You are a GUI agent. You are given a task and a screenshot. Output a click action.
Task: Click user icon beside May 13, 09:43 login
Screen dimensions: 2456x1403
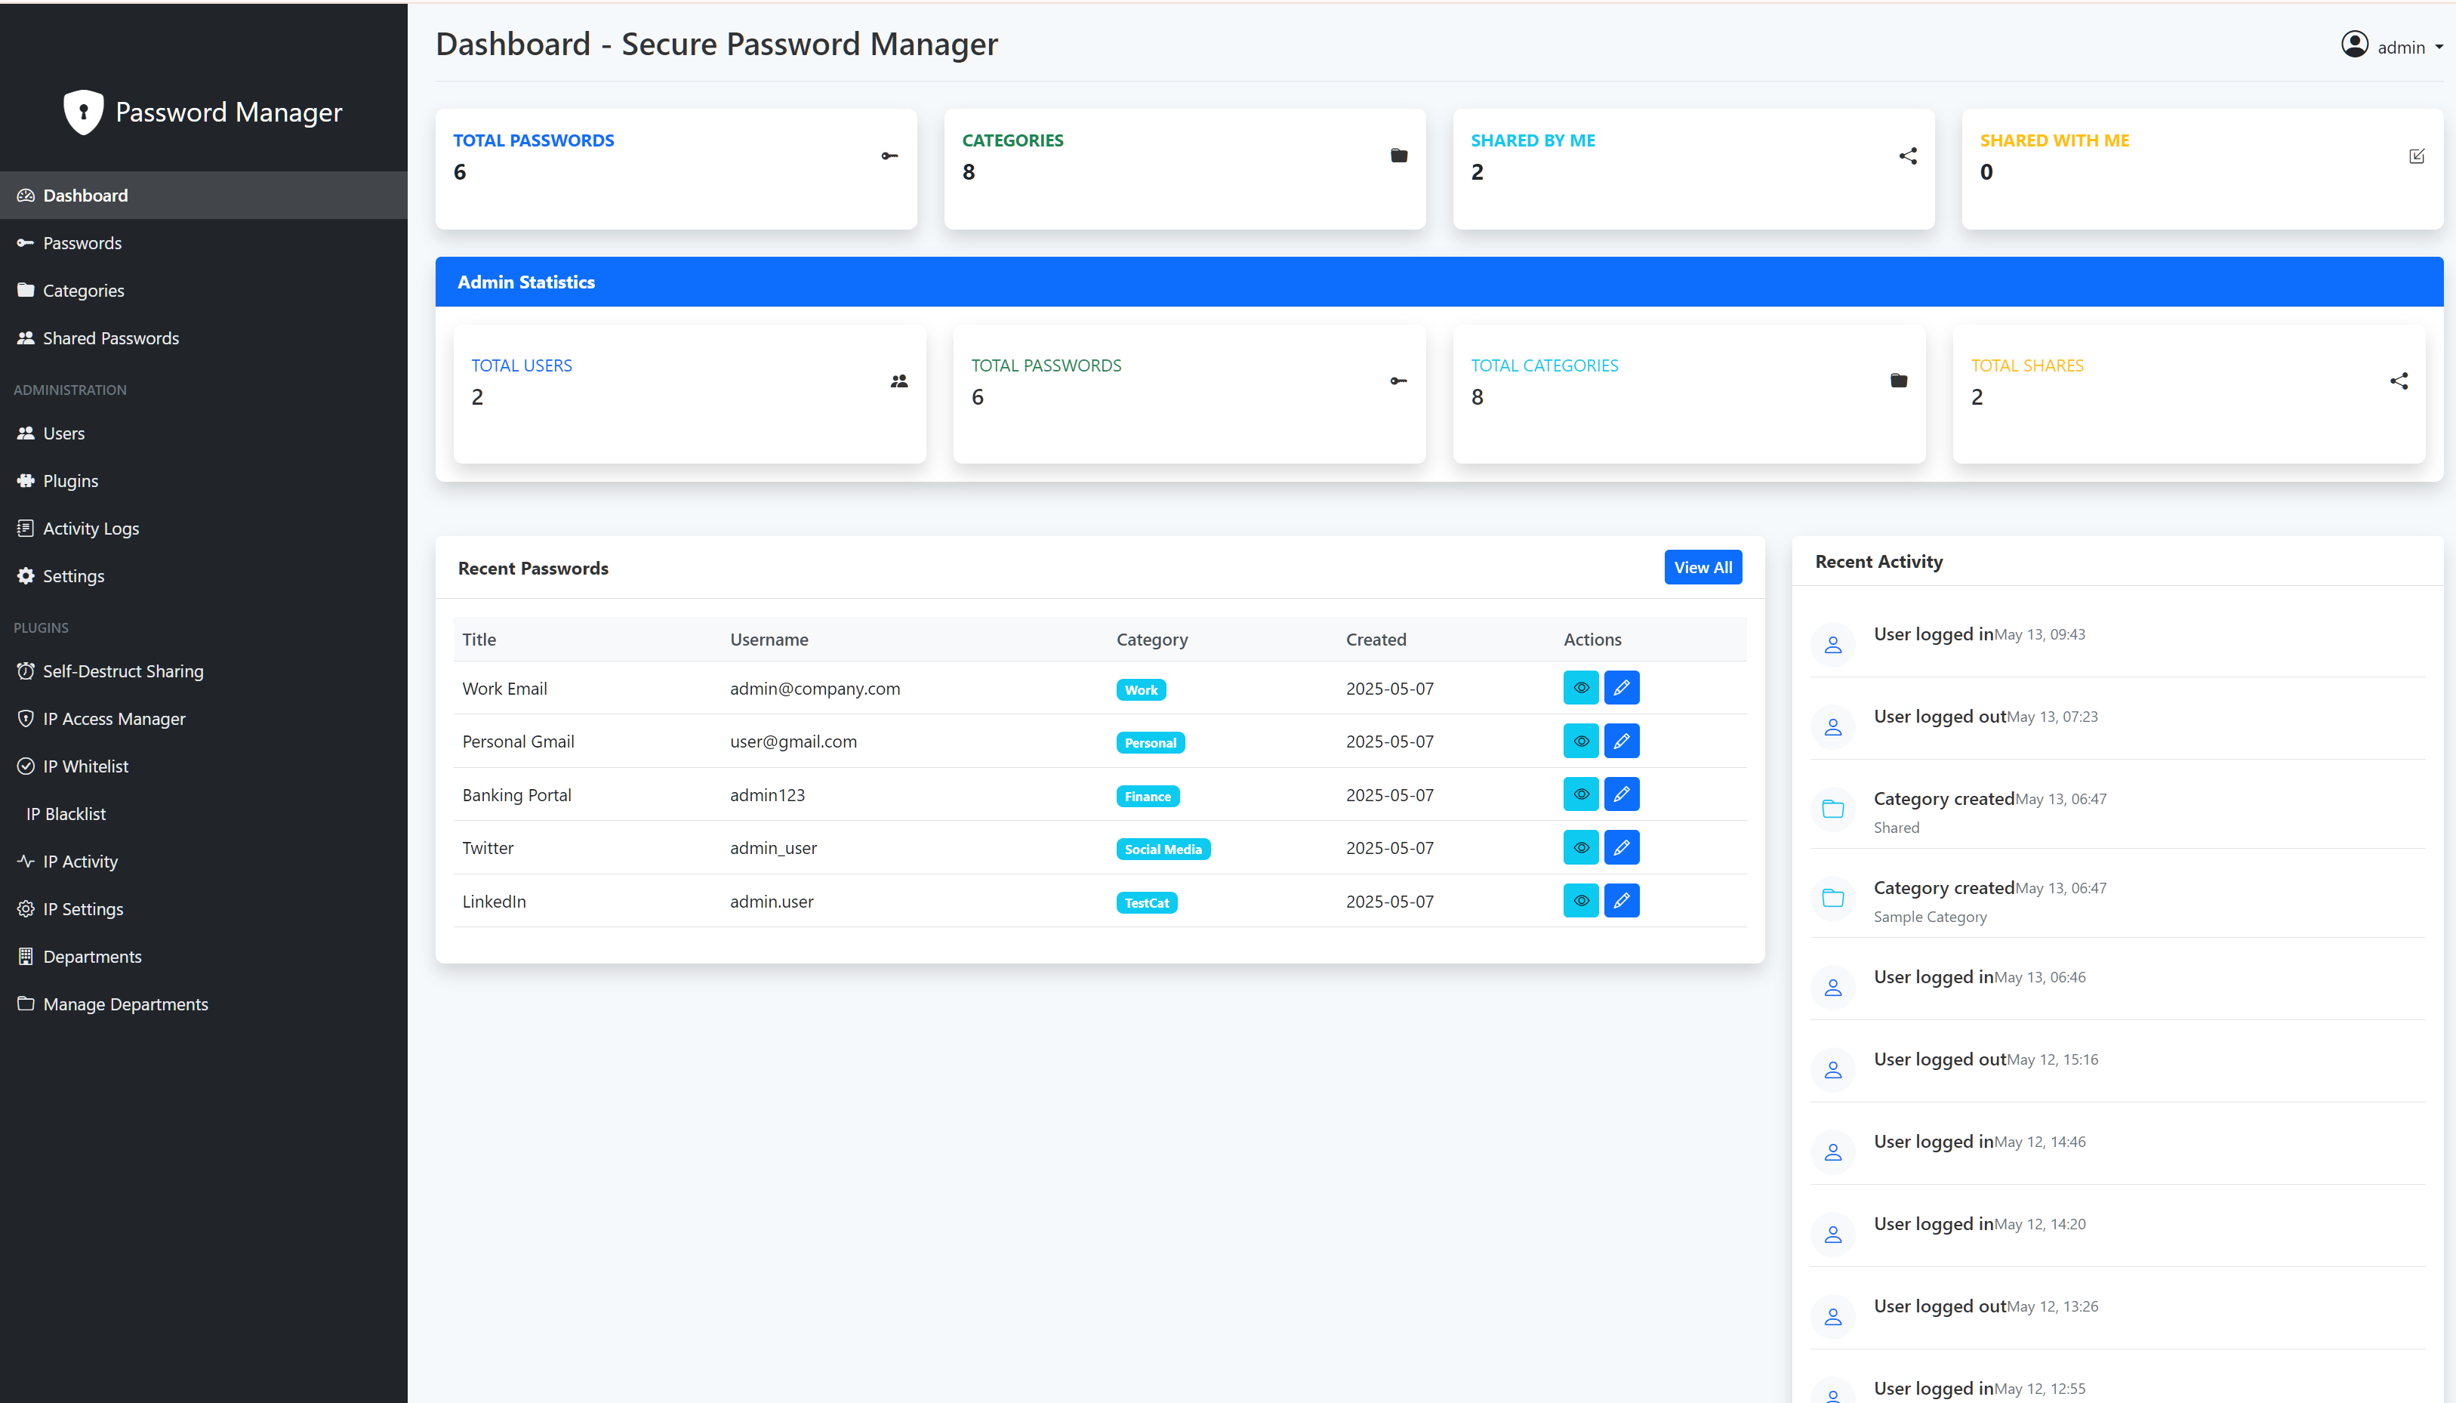[x=1833, y=645]
